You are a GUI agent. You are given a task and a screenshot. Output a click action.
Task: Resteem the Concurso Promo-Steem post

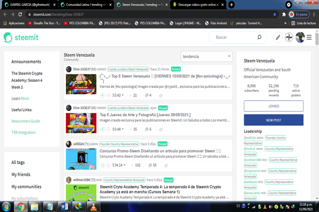[x=166, y=165]
